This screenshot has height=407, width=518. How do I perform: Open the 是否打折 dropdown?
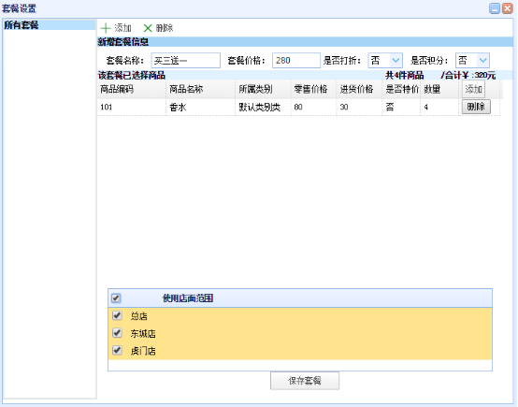396,61
